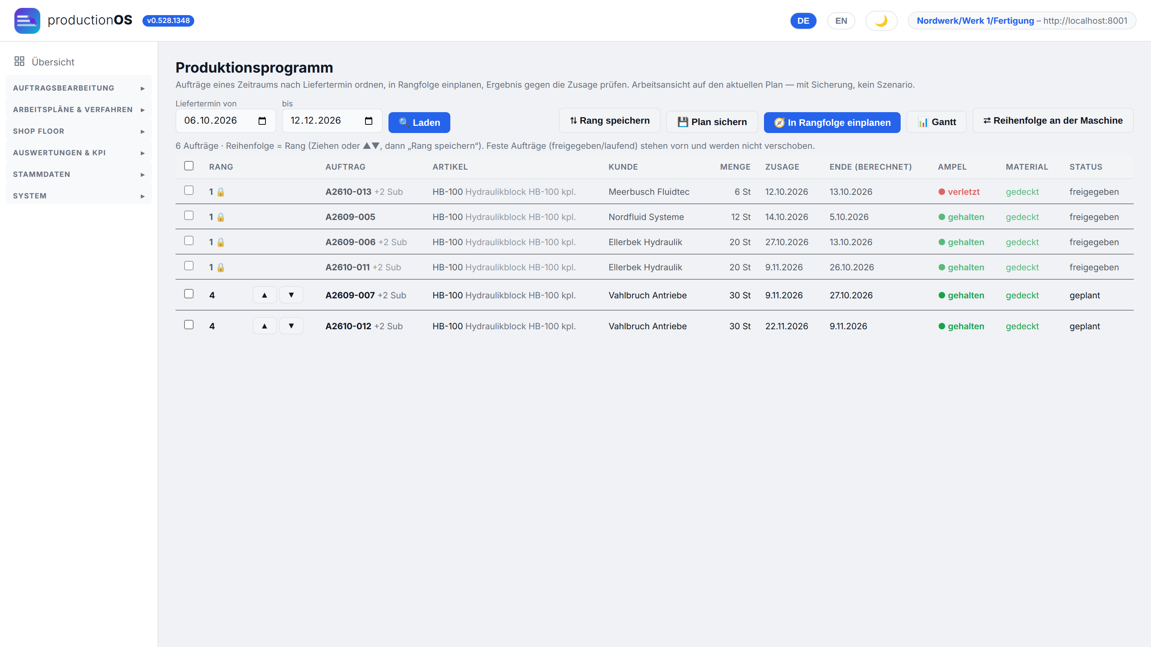Click the red verletzt status dot
Screen dimensions: 1151x647
[x=942, y=192]
